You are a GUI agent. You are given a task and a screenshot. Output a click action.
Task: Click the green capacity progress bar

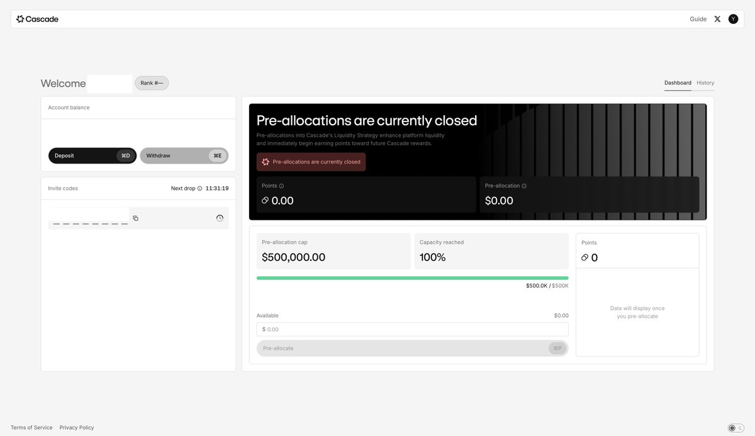412,277
